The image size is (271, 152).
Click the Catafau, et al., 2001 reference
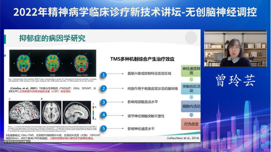pos(23,88)
